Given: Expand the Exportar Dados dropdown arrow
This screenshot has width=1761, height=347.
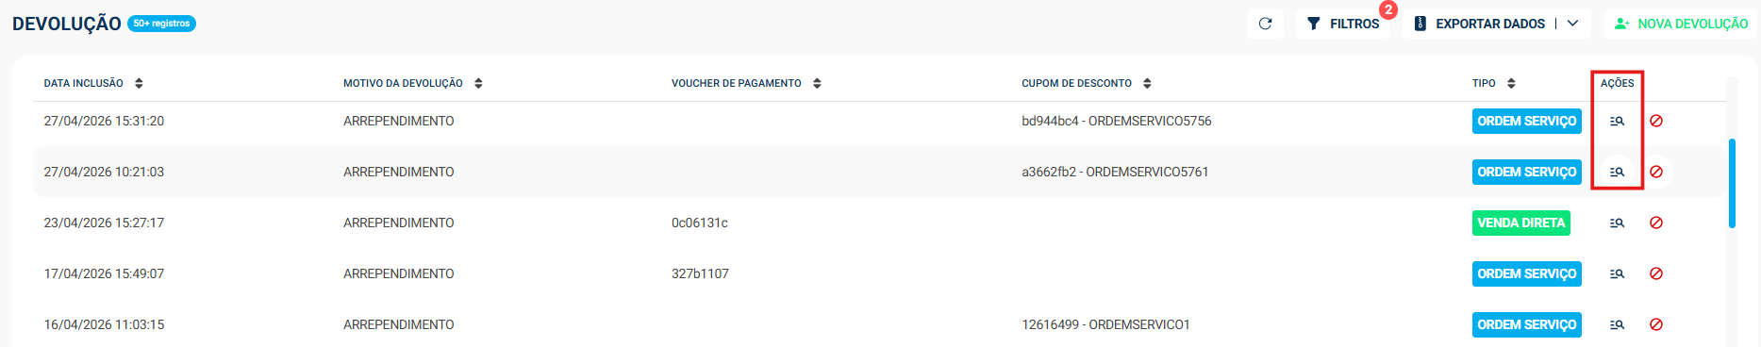Looking at the screenshot, I should click(1572, 24).
